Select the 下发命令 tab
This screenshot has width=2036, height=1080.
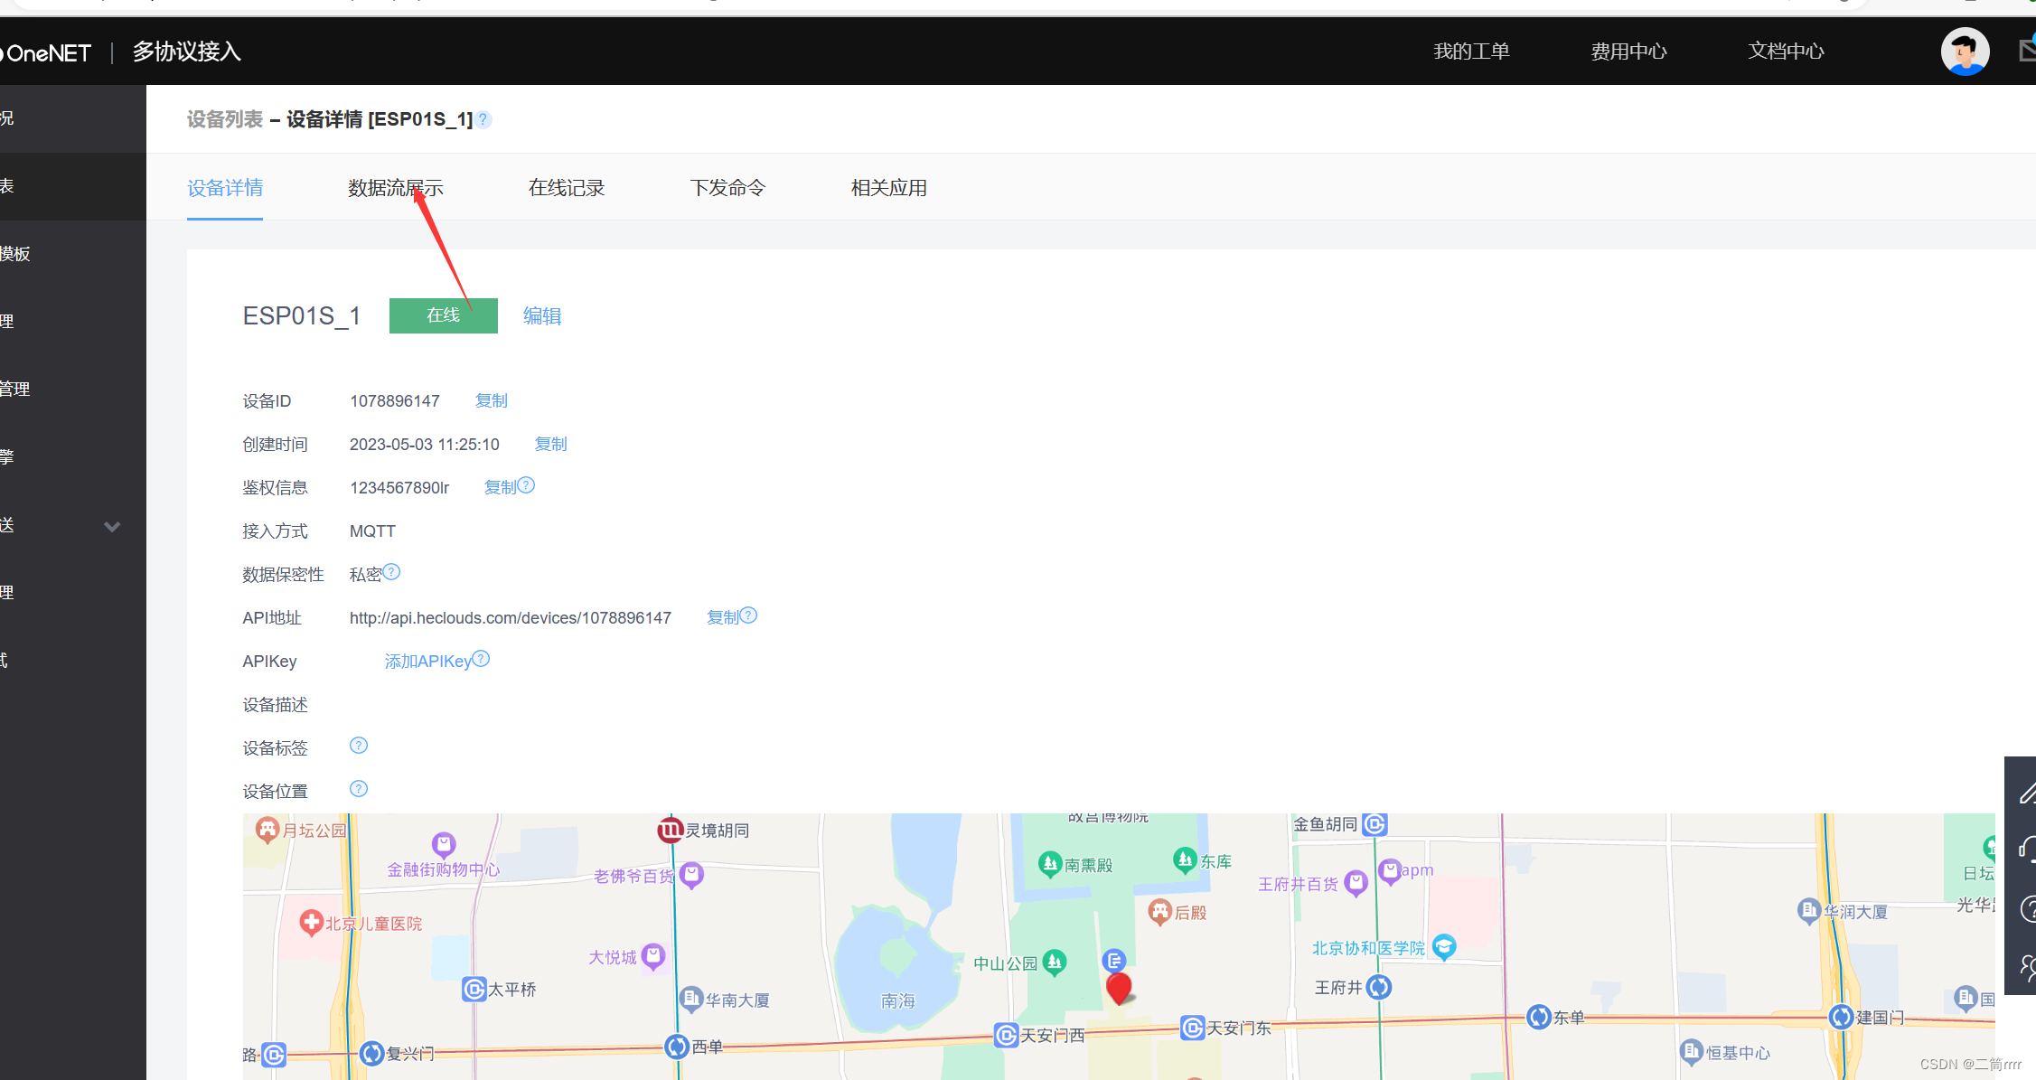(x=727, y=188)
